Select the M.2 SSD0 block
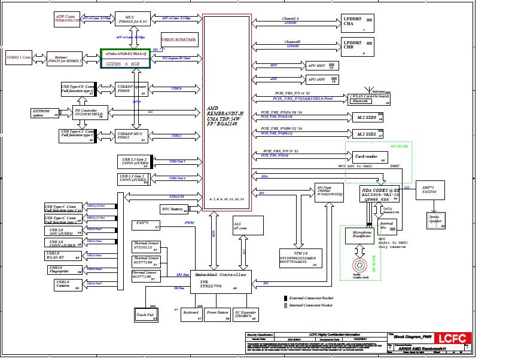 point(368,118)
